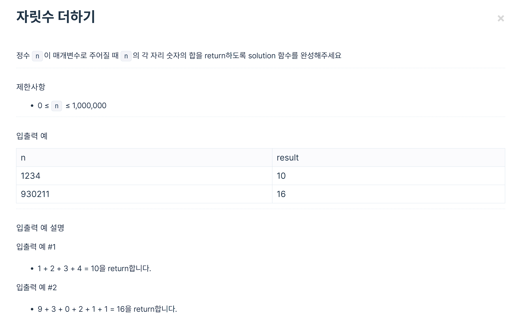
Task: Click the n column header cell
Action: coord(144,158)
